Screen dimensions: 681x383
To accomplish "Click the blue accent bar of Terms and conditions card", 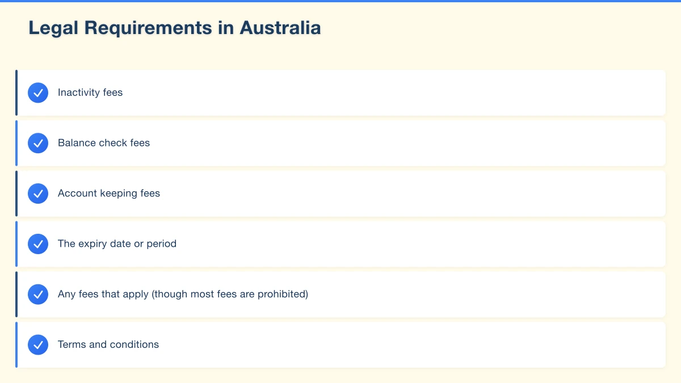I will coord(16,344).
